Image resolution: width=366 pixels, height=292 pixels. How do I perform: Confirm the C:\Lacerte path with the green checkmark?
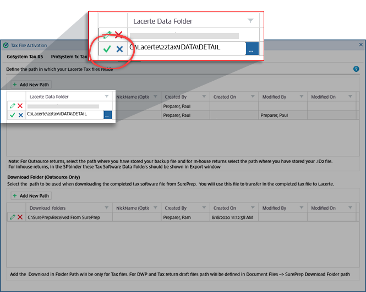13,115
